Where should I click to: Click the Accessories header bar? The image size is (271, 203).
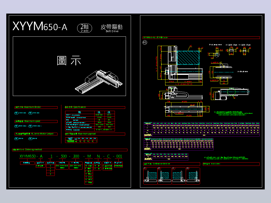(231, 164)
